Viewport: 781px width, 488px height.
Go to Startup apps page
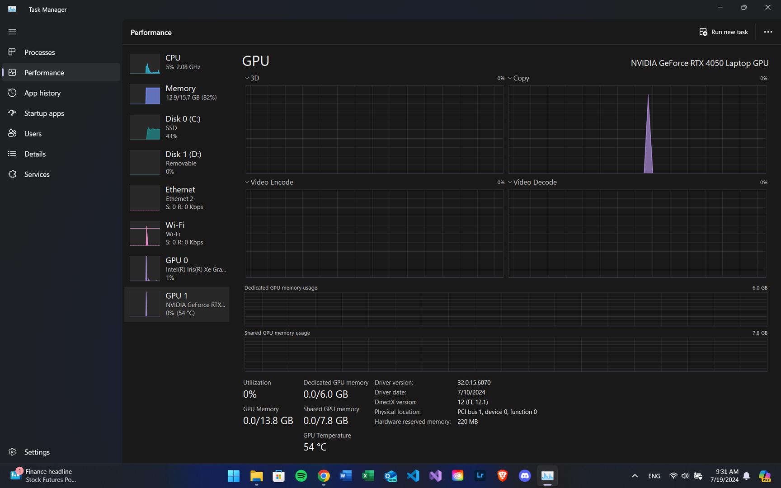[x=44, y=113]
